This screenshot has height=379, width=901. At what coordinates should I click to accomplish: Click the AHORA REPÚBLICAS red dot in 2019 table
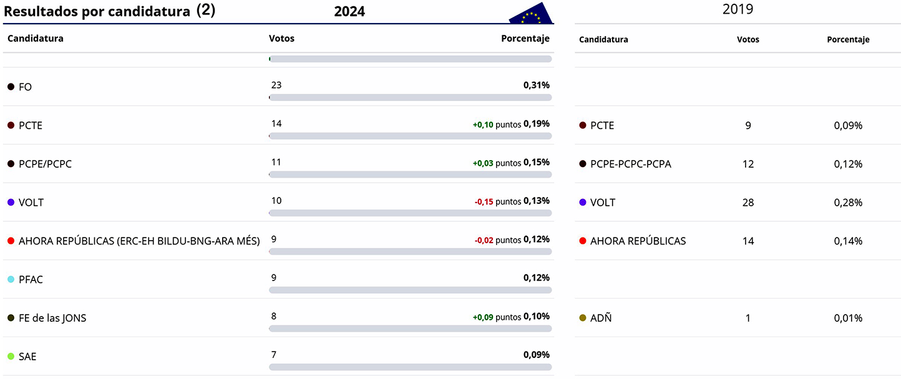point(583,241)
